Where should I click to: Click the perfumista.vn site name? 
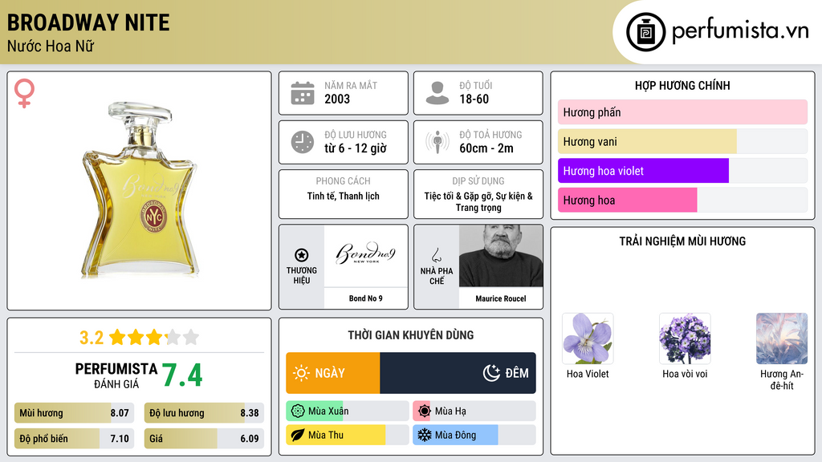click(740, 30)
